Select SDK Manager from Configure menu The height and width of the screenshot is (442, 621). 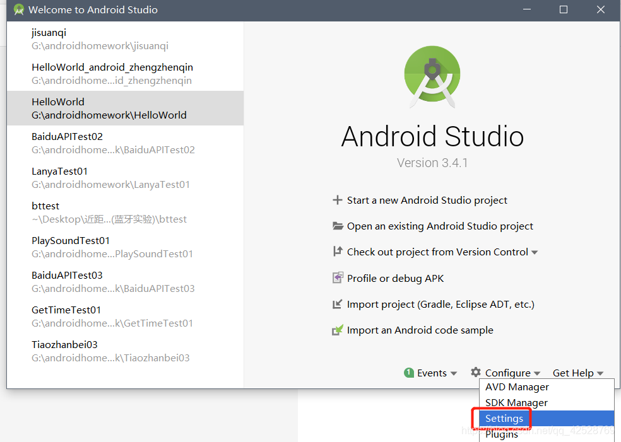click(547, 402)
